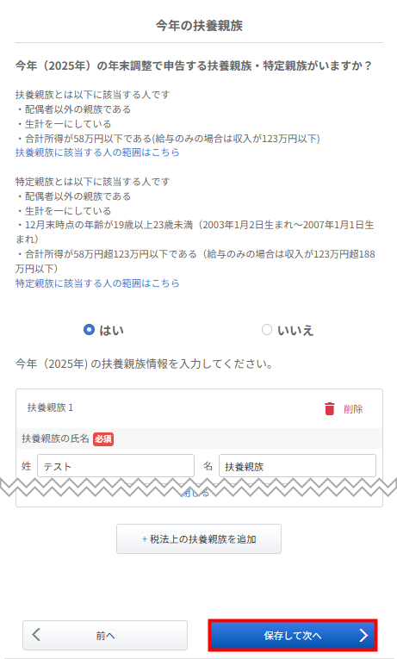This screenshot has height=659, width=397.
Task: Focus the 姓 field containing テスト
Action: pyautogui.click(x=115, y=466)
